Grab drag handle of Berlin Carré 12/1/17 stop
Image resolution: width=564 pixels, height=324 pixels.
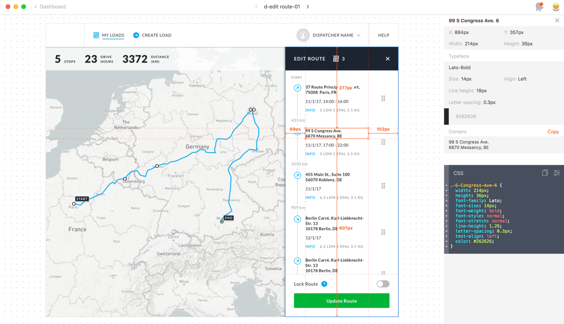pyautogui.click(x=383, y=232)
